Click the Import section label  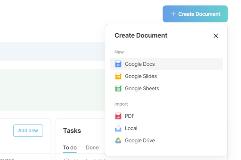click(x=121, y=104)
